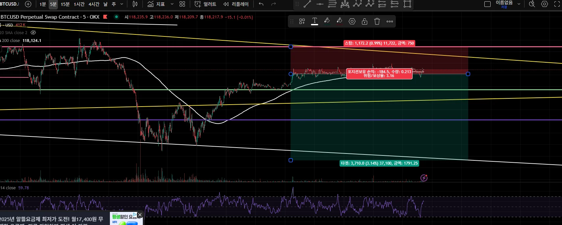This screenshot has width=562, height=225.
Task: Expand the favorite indicators dropdown arrow
Action: (172, 4)
